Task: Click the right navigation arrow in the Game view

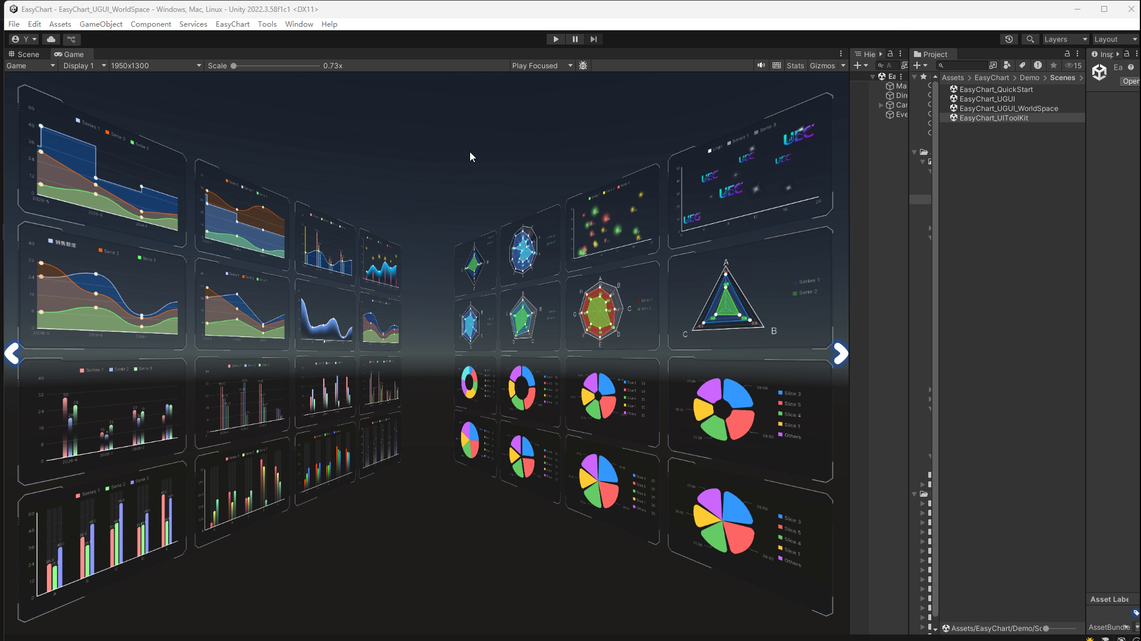Action: 840,354
